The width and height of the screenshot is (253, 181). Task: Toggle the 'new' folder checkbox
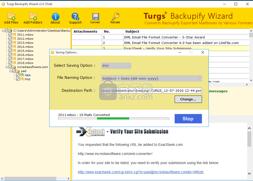tap(18, 75)
